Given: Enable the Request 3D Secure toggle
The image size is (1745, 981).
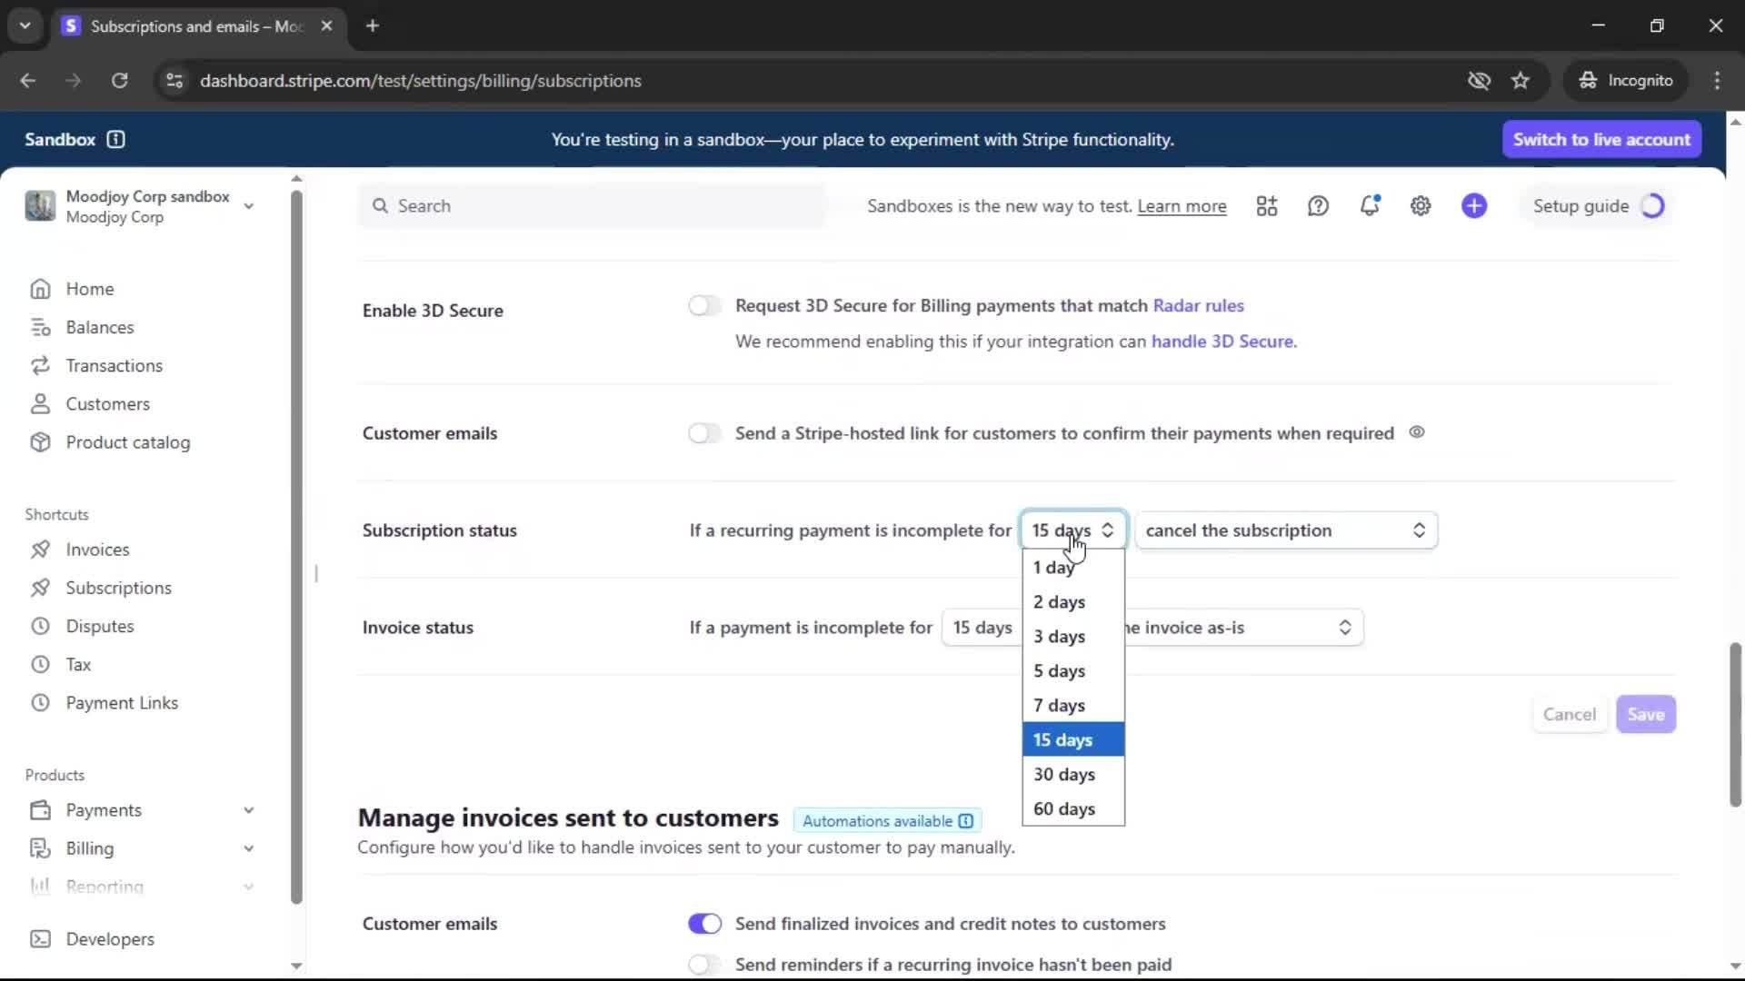Looking at the screenshot, I should click(704, 306).
